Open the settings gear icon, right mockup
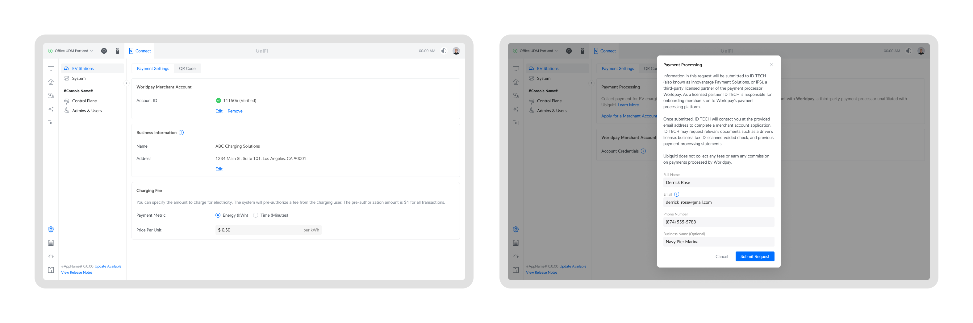 [516, 229]
